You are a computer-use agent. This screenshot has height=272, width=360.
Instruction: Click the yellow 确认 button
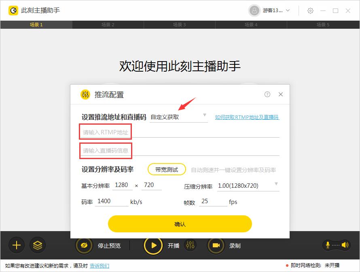[x=180, y=224]
